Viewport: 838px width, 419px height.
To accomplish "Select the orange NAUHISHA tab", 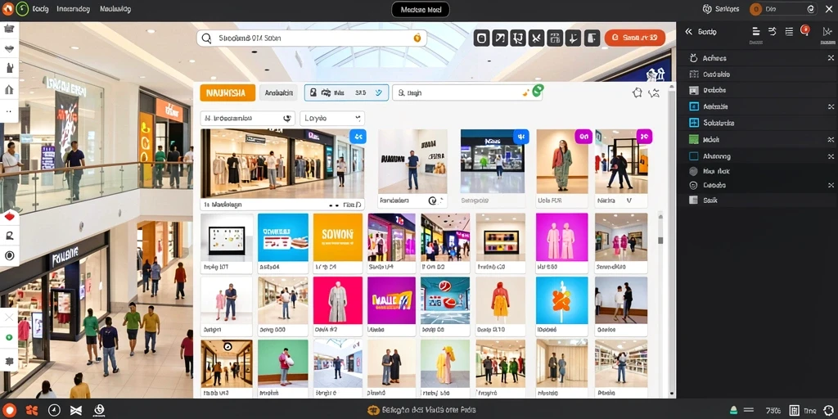I will click(228, 92).
